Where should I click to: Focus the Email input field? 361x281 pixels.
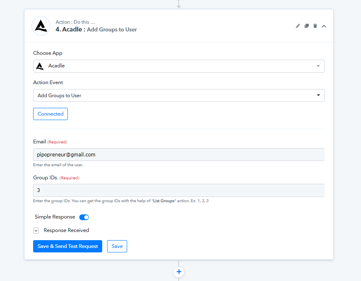click(179, 155)
